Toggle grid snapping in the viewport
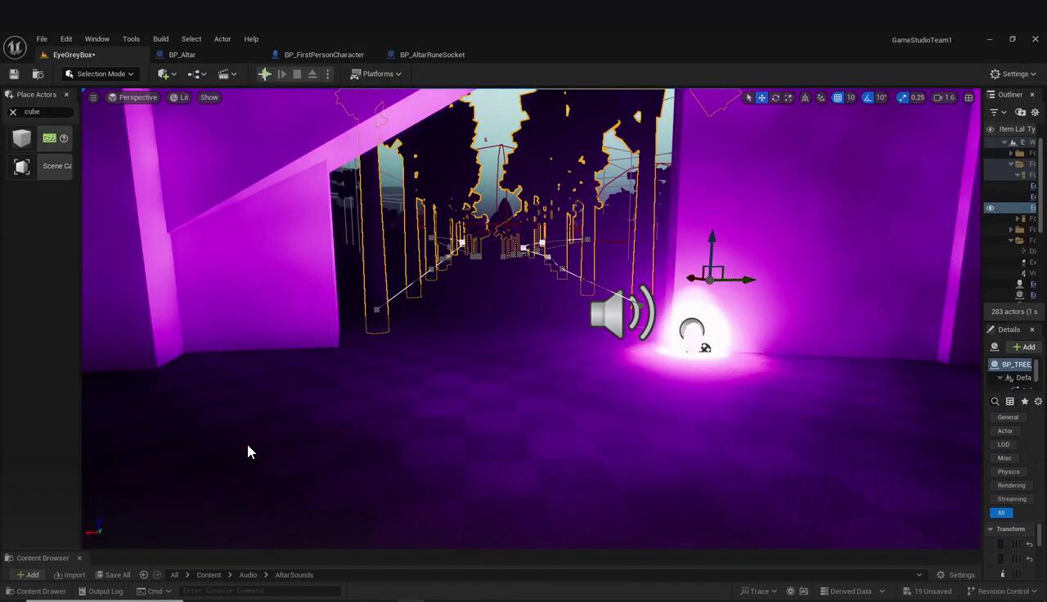Viewport: 1047px width, 602px height. [838, 97]
